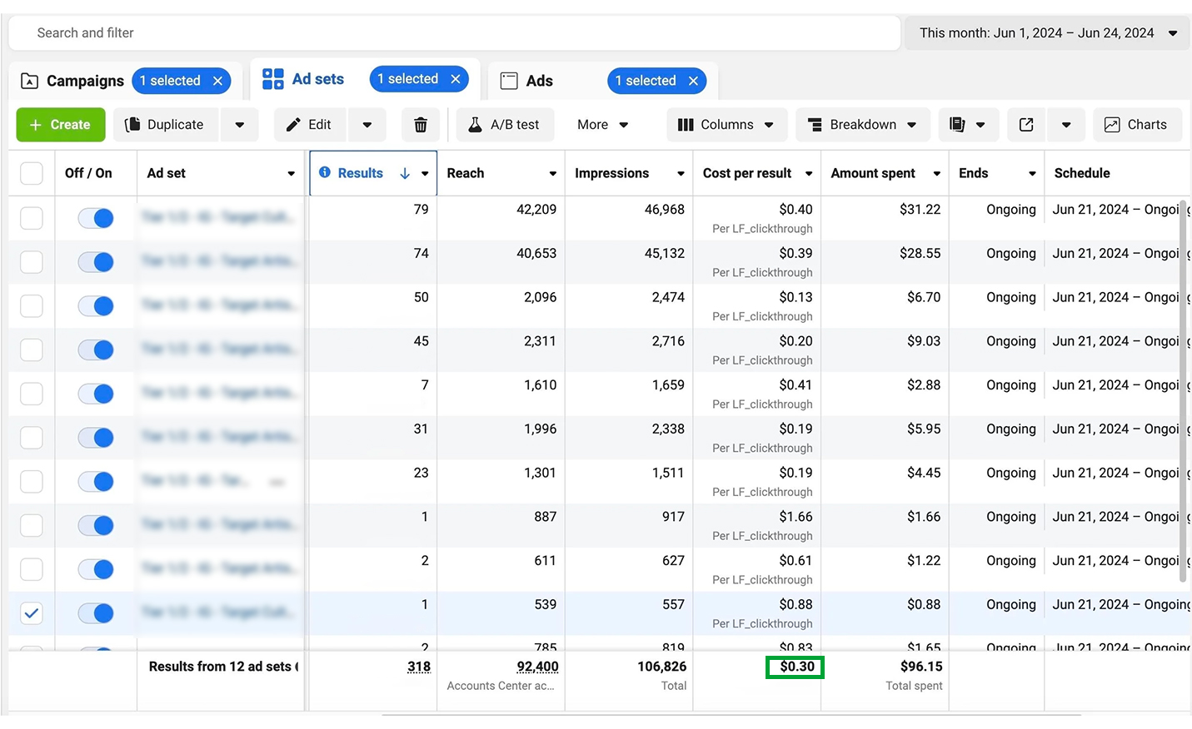Toggle off the ad set with 79 results

(96, 218)
